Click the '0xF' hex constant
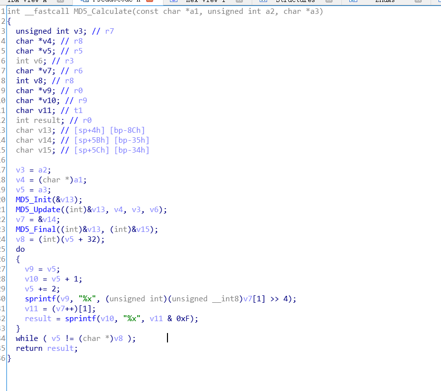441x391 pixels. (x=183, y=319)
